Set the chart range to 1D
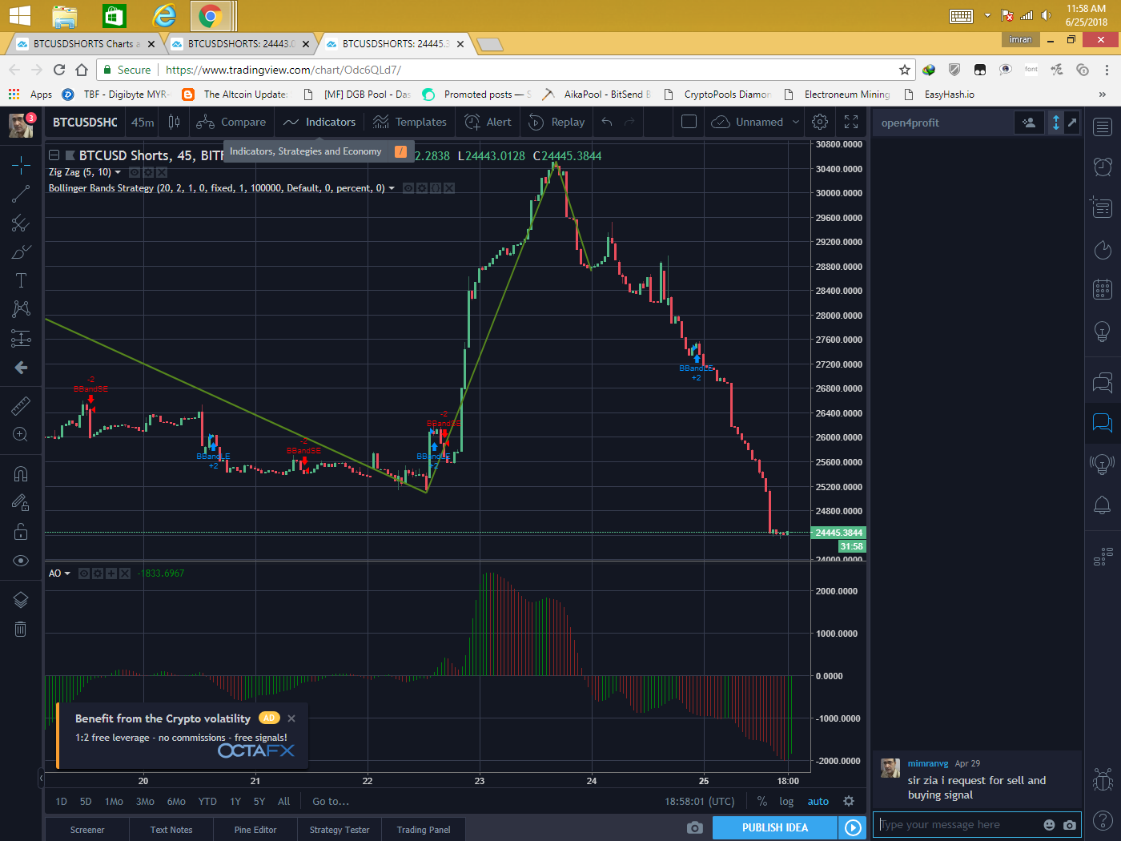Viewport: 1121px width, 841px height. (x=62, y=801)
